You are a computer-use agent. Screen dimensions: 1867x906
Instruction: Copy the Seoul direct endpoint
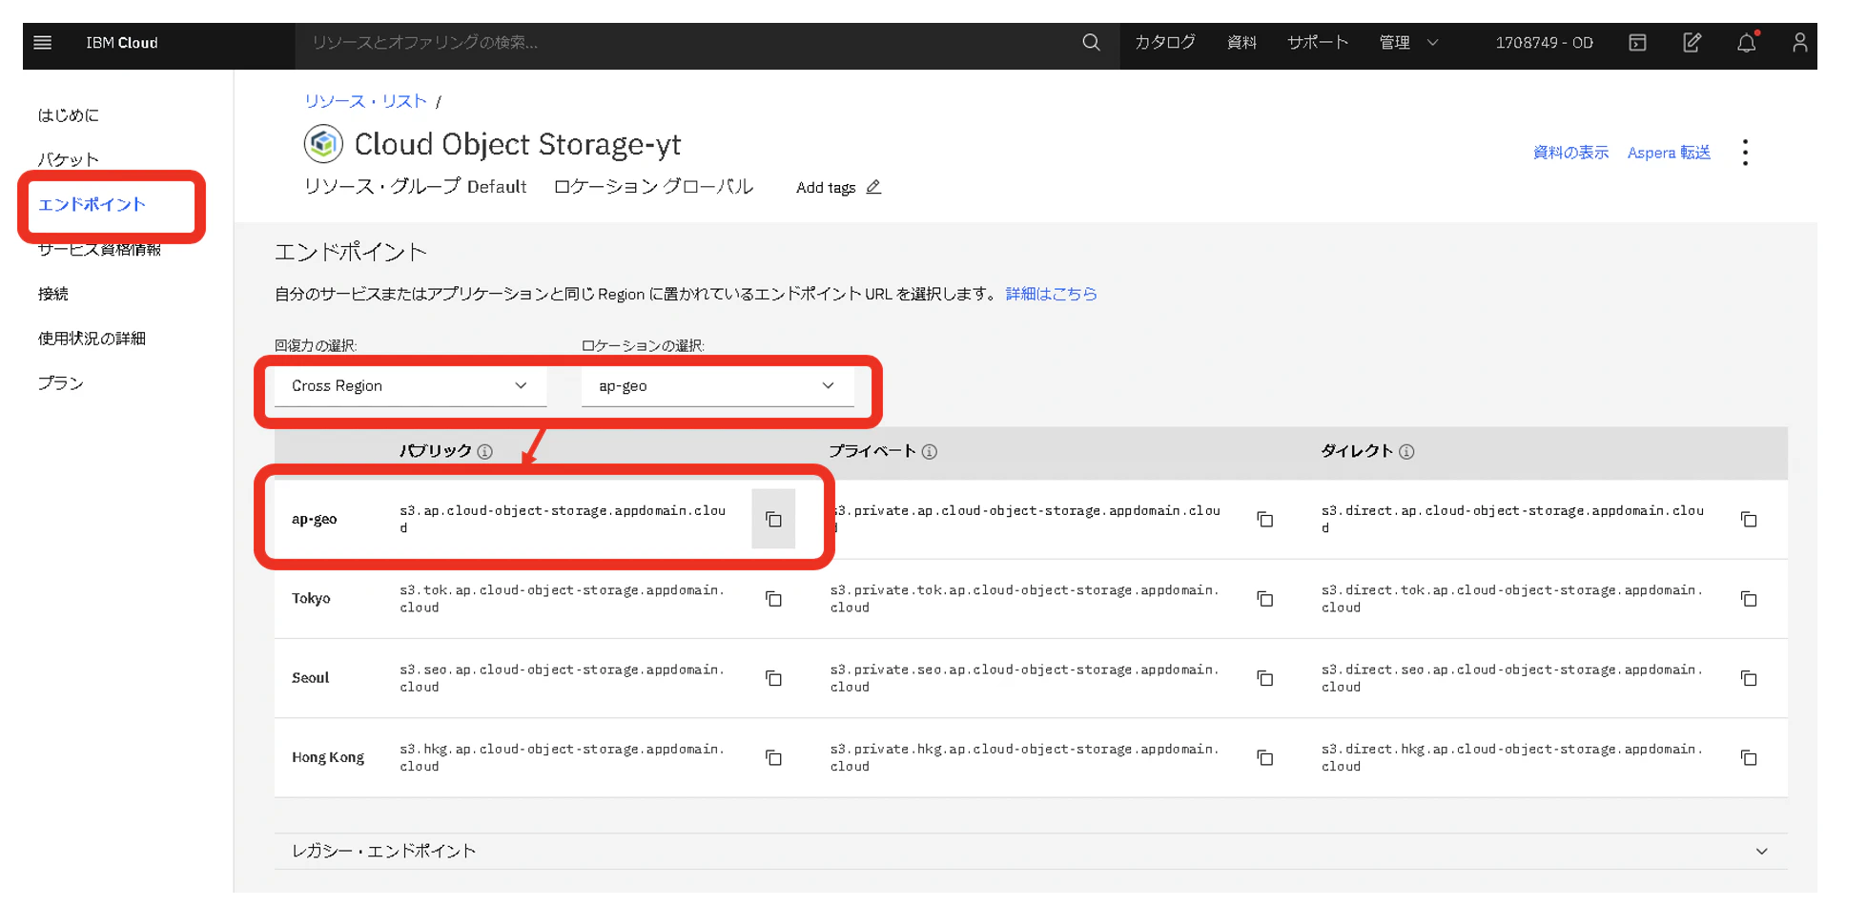point(1749,678)
